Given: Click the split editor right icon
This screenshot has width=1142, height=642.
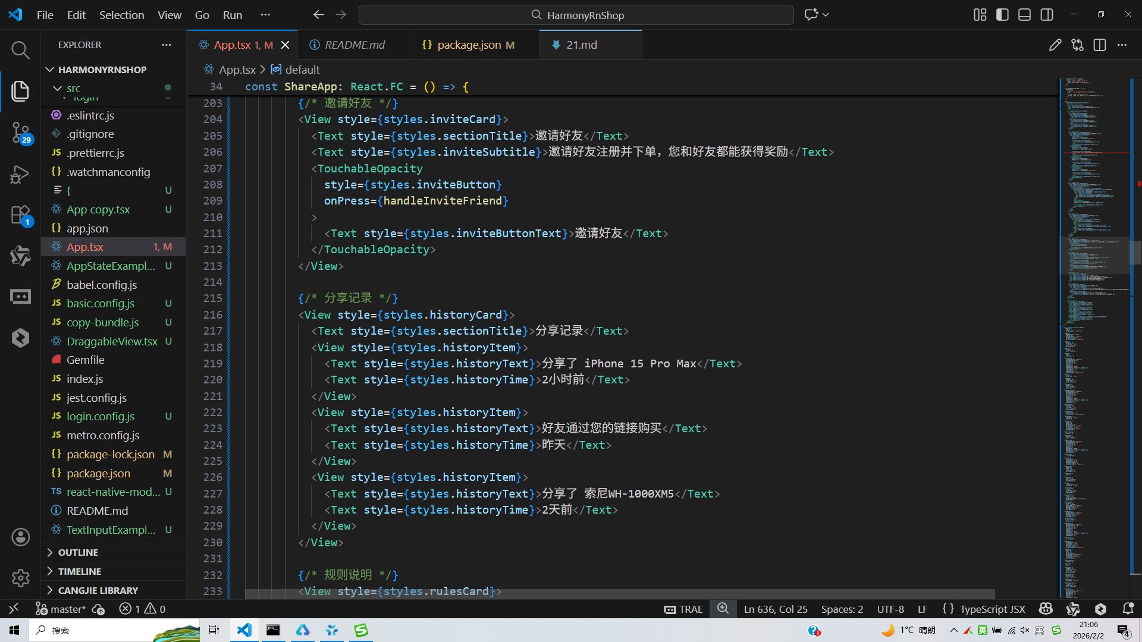Looking at the screenshot, I should tap(1100, 45).
